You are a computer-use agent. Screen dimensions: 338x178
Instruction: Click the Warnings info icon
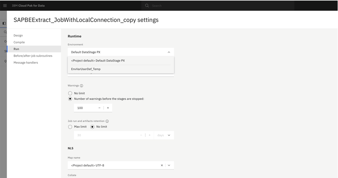pos(82,86)
